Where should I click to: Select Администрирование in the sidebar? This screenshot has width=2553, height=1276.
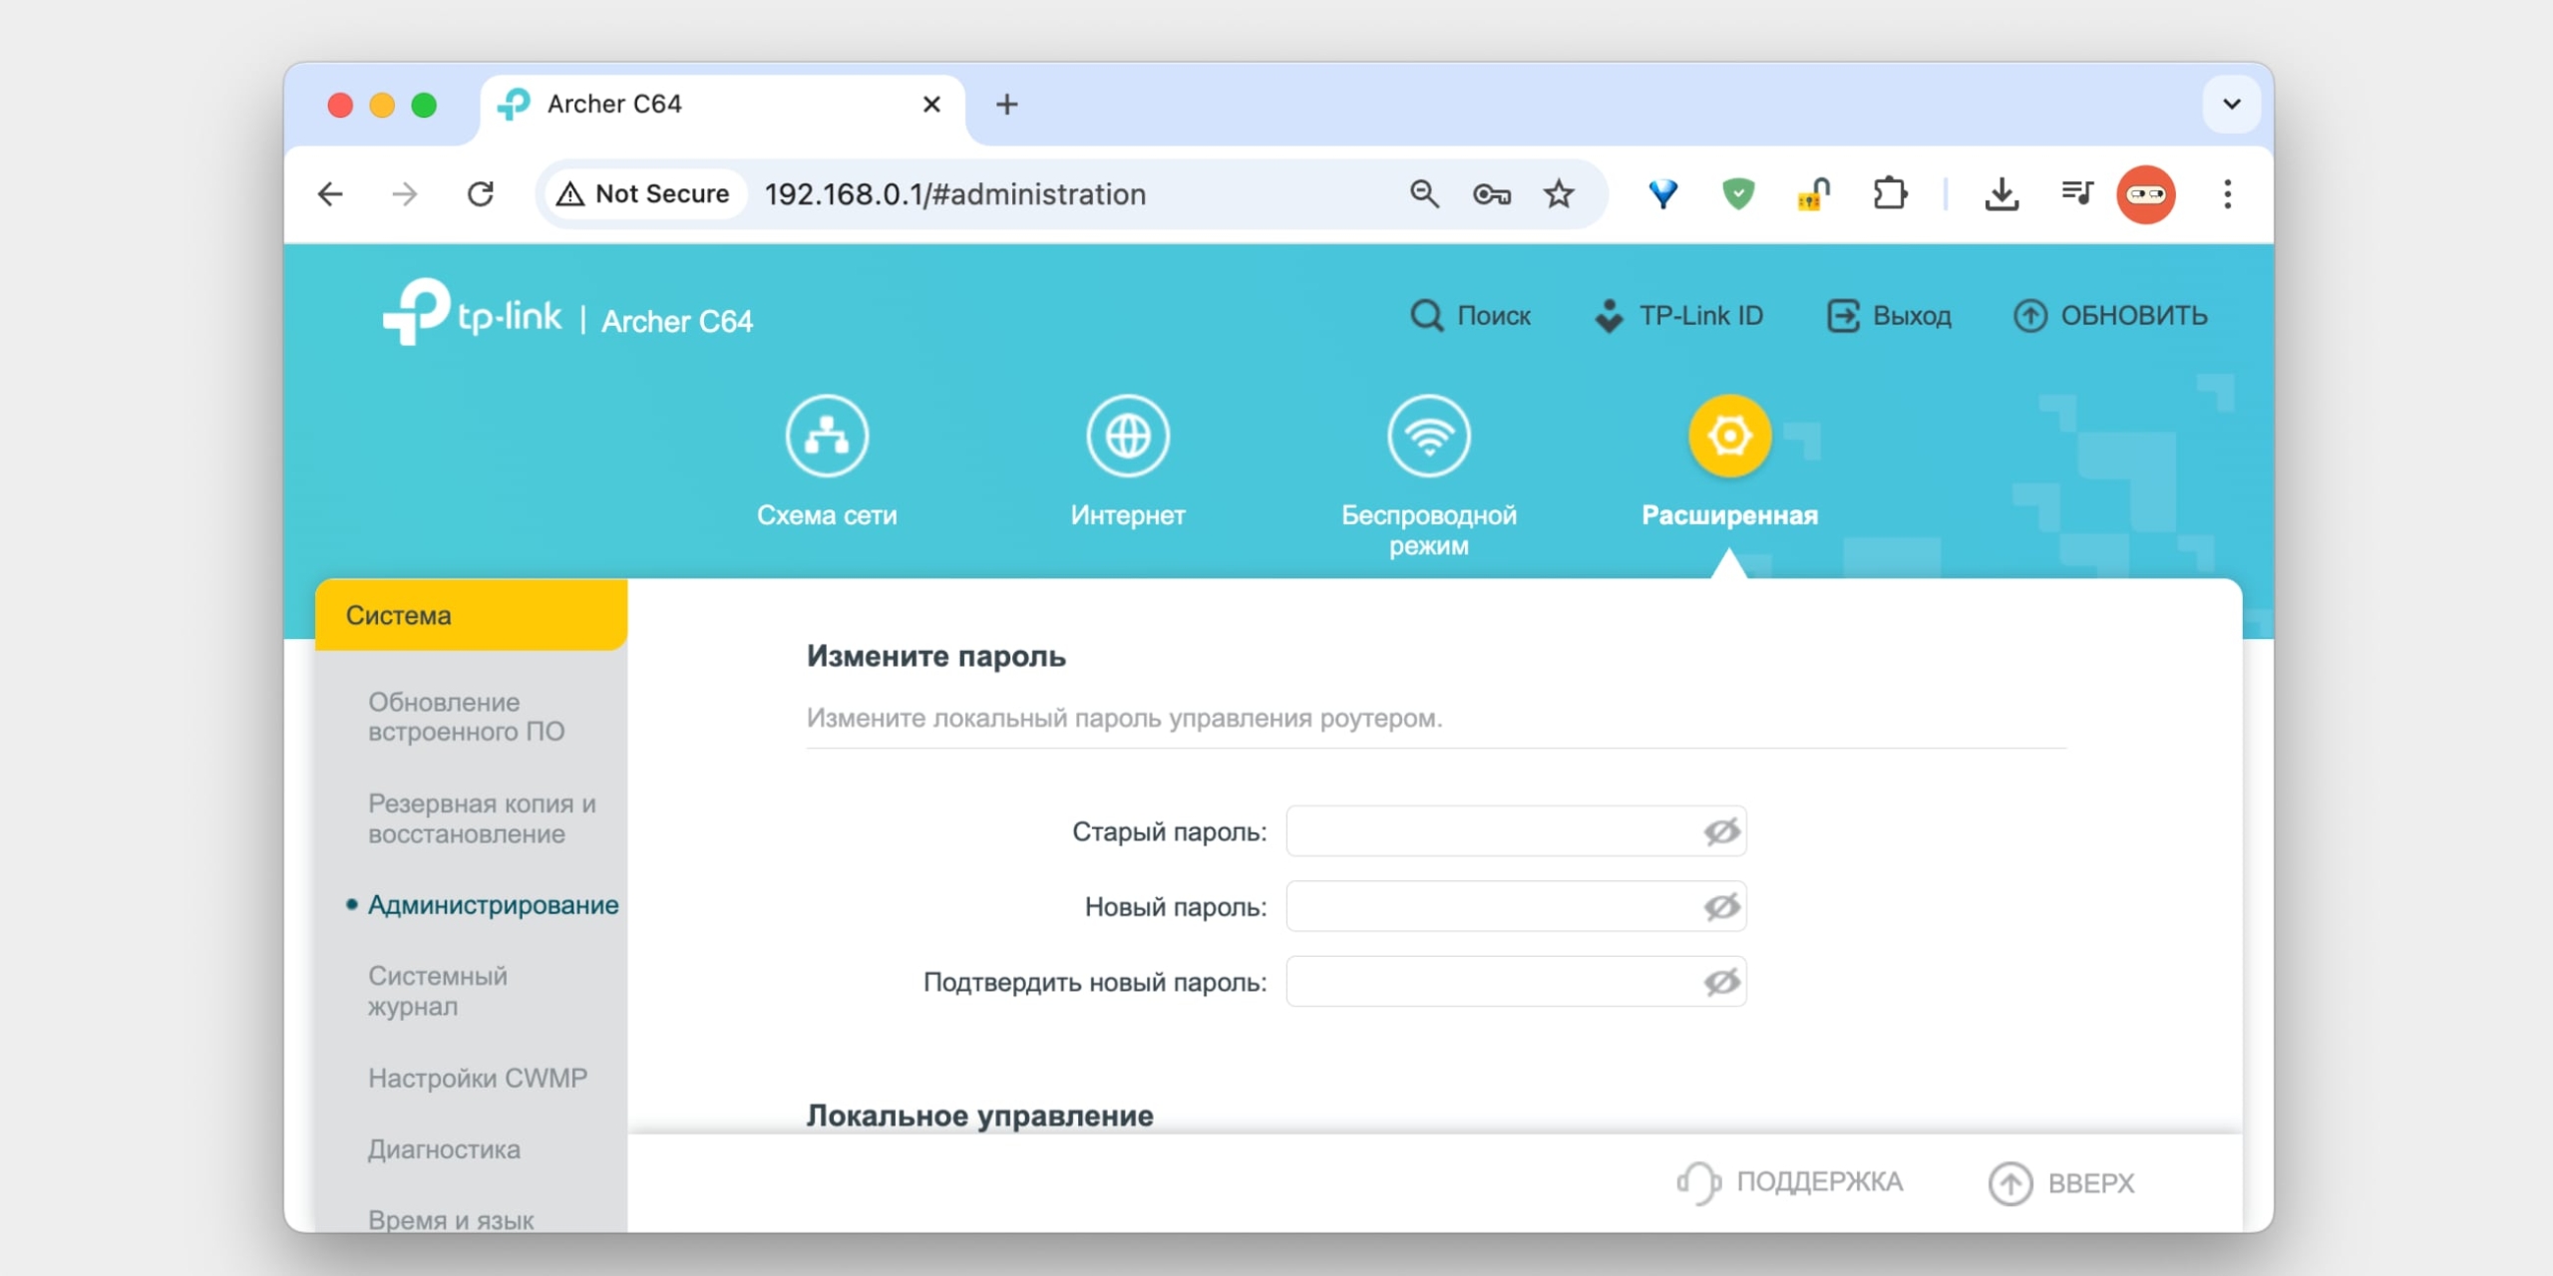[493, 905]
